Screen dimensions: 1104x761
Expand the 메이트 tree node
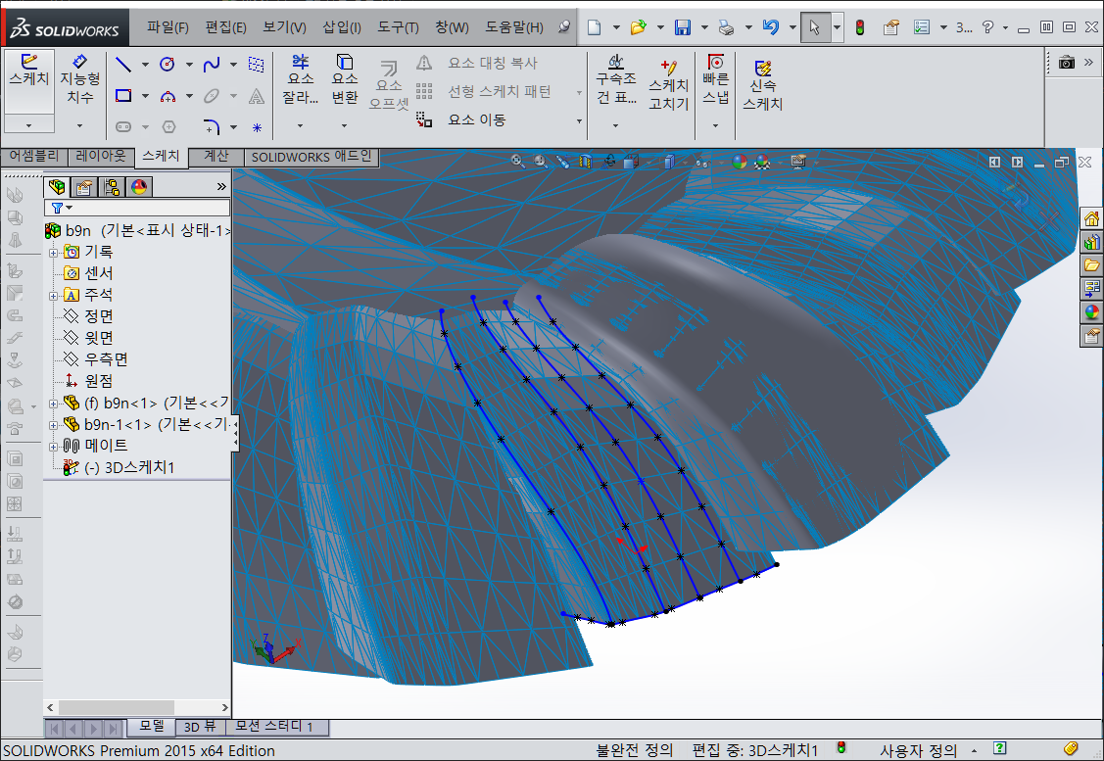click(53, 447)
